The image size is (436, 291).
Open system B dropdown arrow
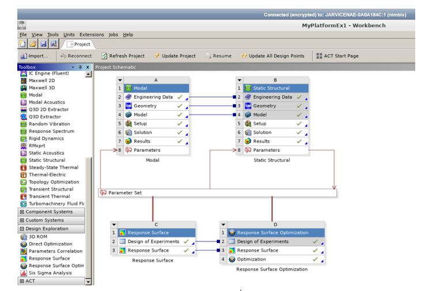point(239,80)
